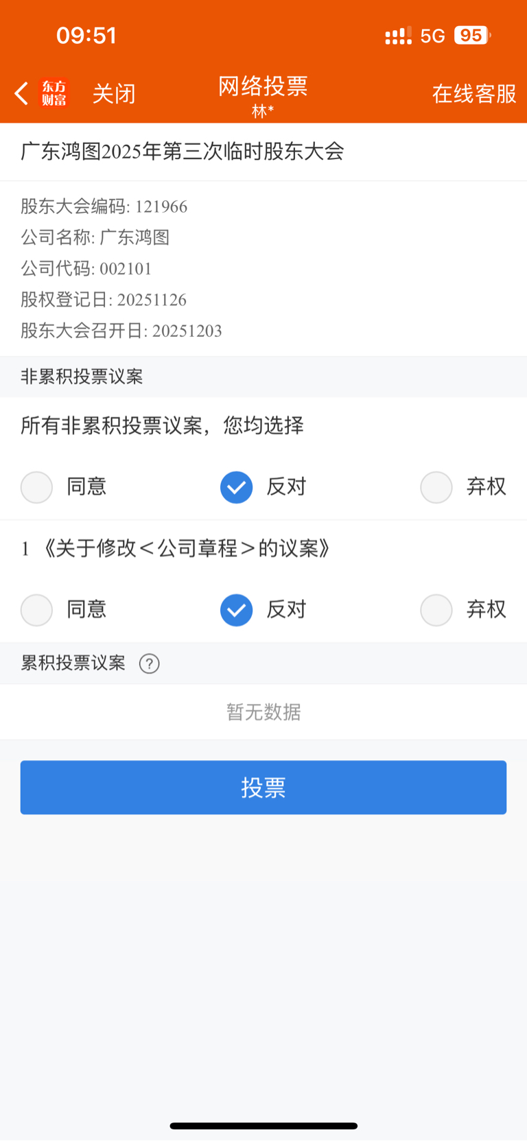The image size is (527, 1141).
Task: Tap the 广东鸿图2025年第三次临时股东大会 heading
Action: tap(183, 152)
